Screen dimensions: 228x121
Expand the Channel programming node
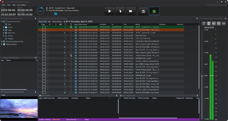coord(2,41)
